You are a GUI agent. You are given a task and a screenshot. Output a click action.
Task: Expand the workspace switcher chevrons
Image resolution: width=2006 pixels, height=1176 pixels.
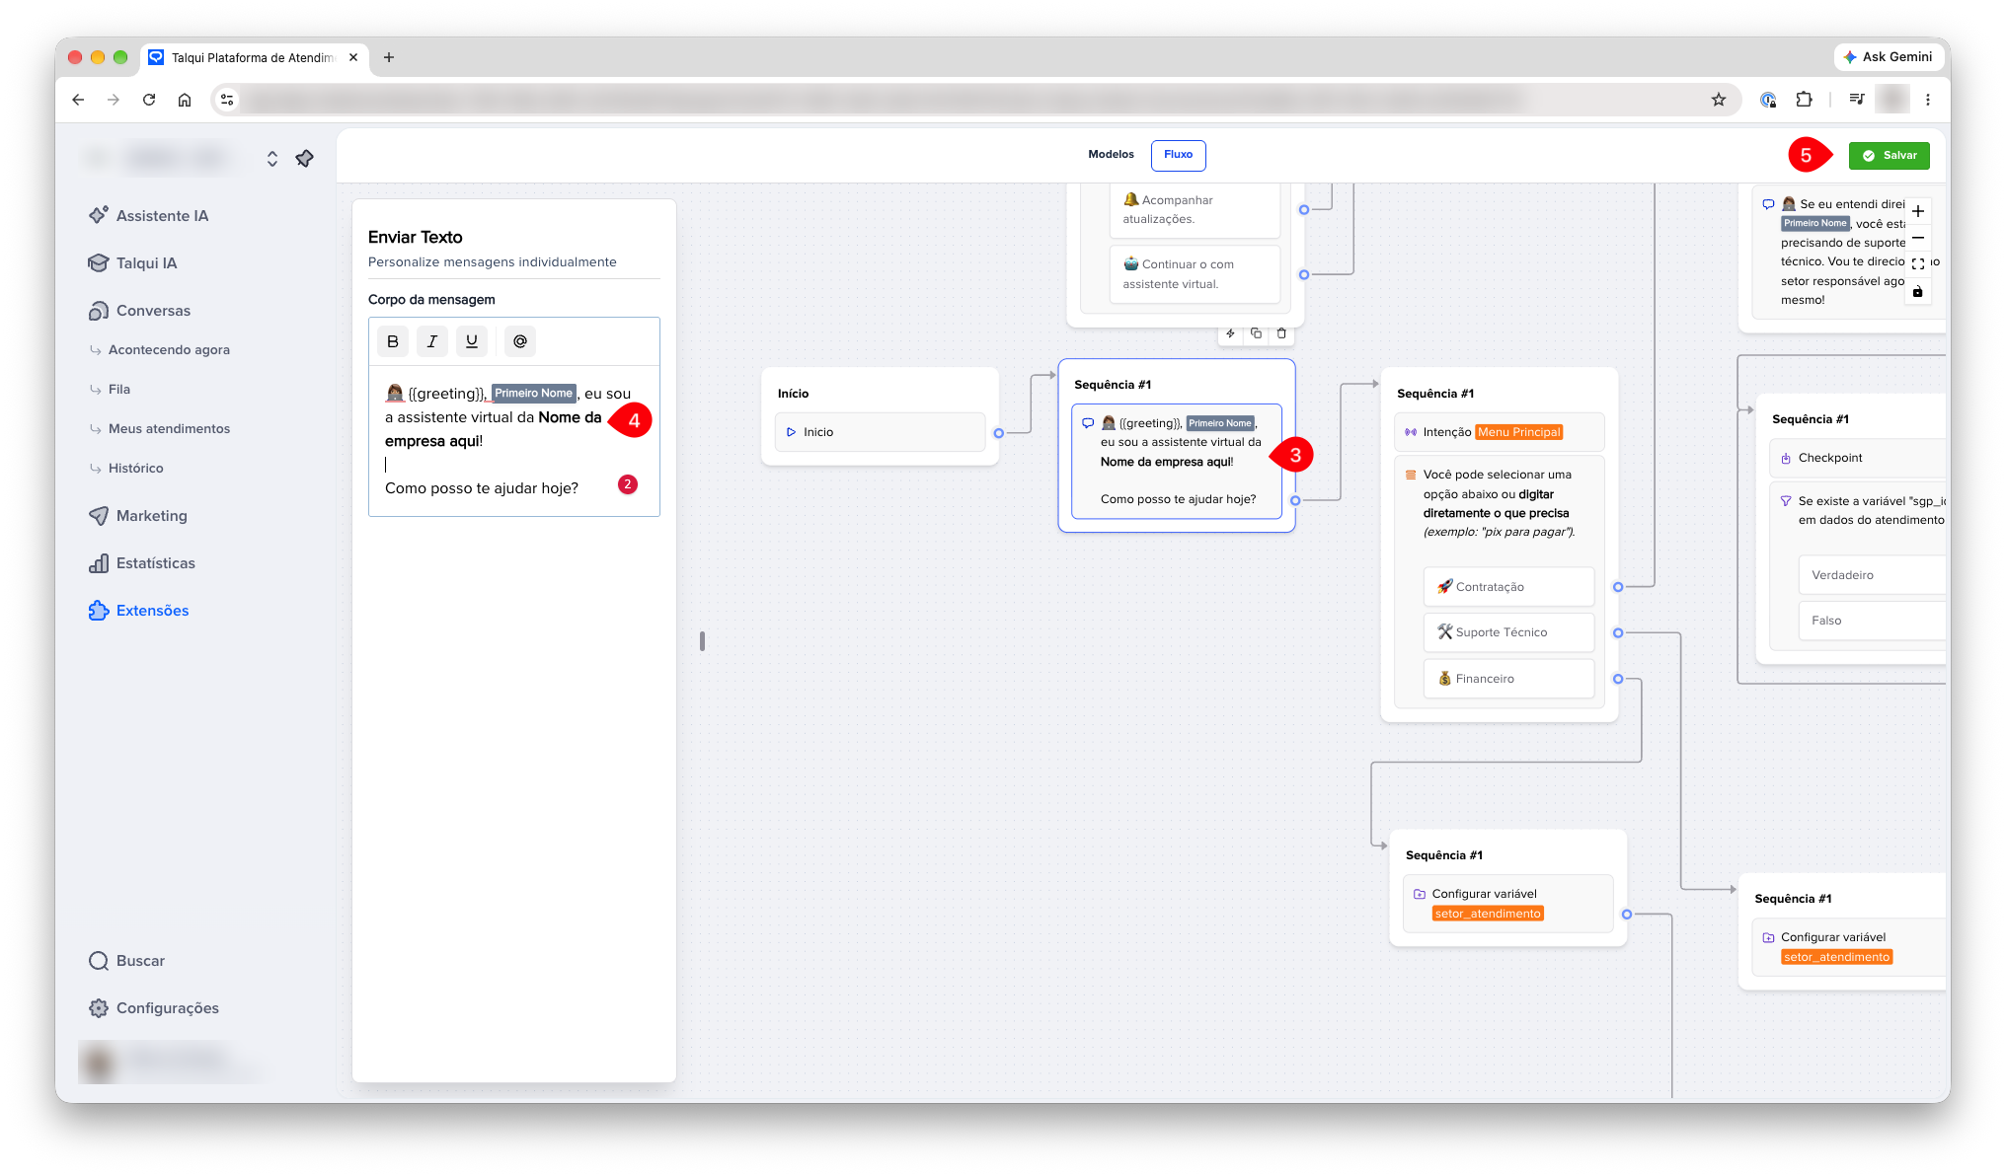pyautogui.click(x=272, y=159)
